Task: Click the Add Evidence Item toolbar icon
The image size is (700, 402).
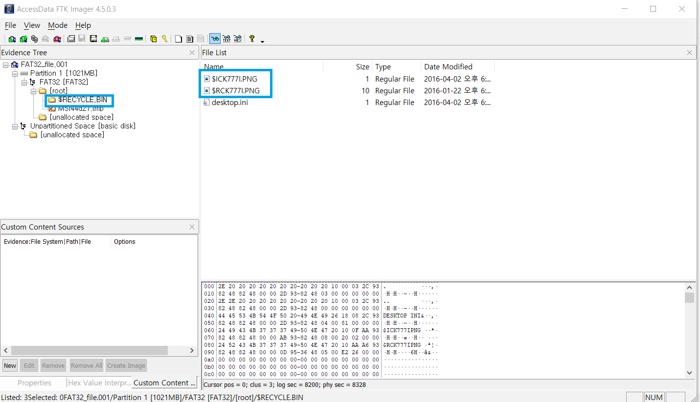Action: point(12,39)
